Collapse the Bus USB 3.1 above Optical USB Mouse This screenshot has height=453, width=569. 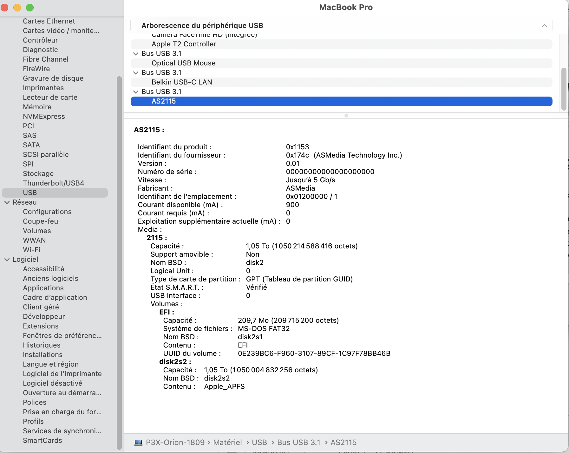[136, 54]
